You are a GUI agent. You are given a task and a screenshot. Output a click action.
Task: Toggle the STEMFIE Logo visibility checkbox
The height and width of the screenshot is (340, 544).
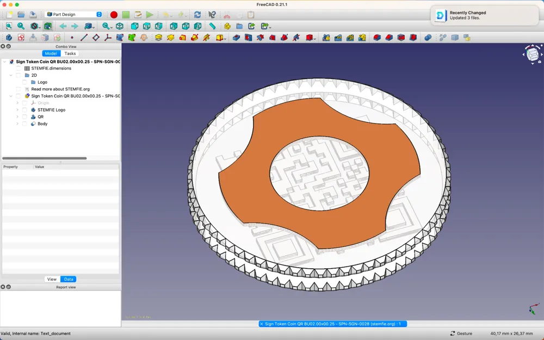[x=24, y=110]
